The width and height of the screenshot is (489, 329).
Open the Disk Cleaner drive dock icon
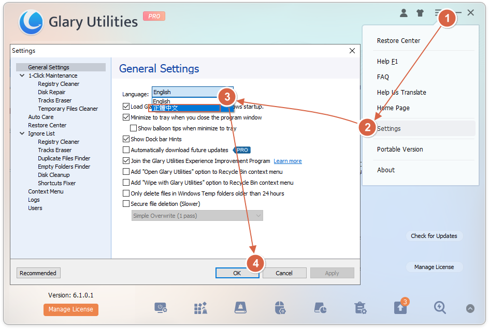point(240,308)
